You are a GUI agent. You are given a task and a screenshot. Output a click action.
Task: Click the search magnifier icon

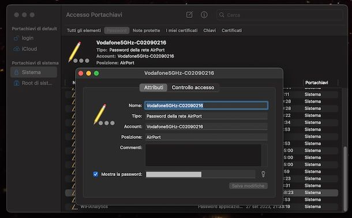pyautogui.click(x=222, y=15)
